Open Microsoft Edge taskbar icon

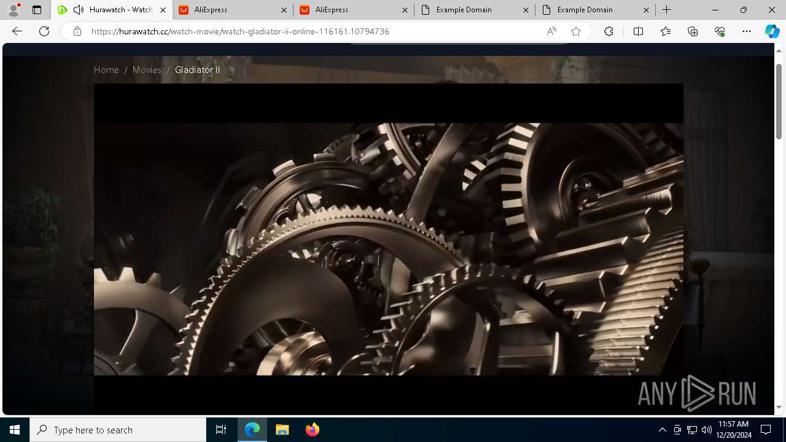[x=252, y=430]
